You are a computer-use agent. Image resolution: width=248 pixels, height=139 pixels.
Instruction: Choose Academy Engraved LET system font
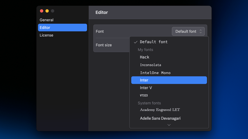coord(160,110)
